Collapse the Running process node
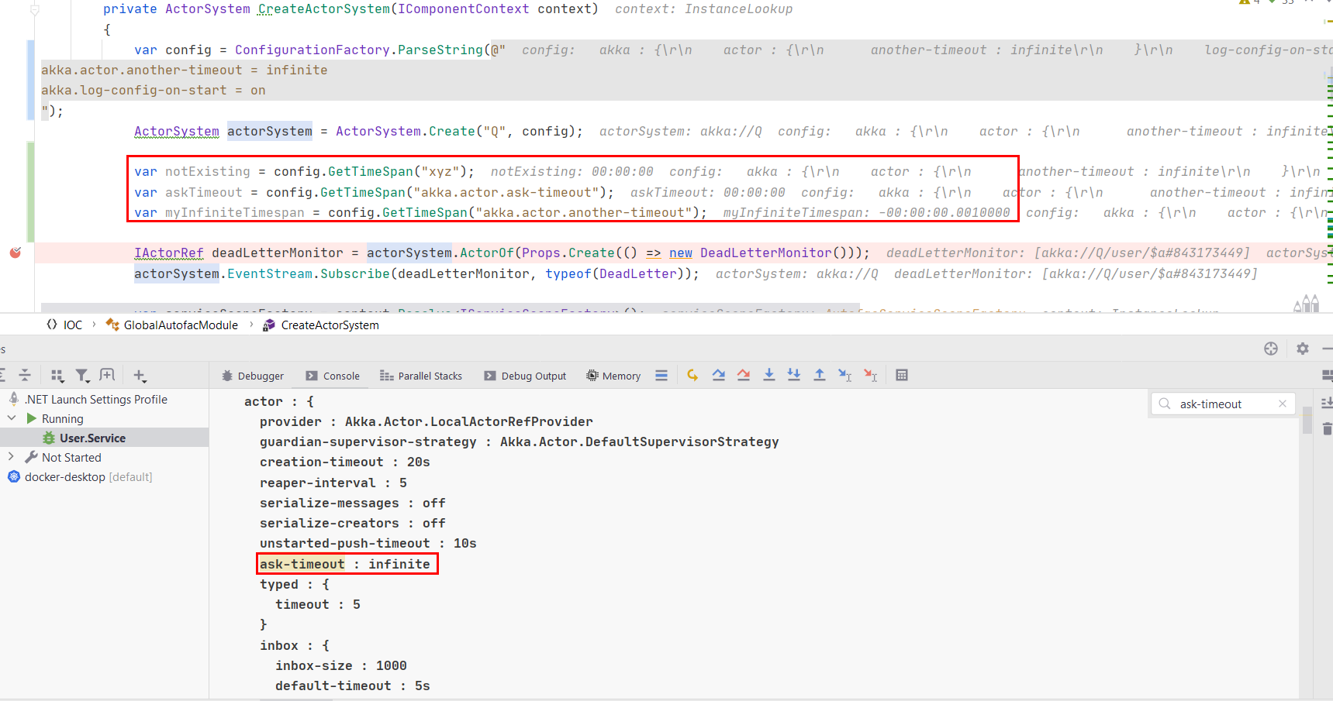Viewport: 1333px width, 701px height. pos(12,418)
